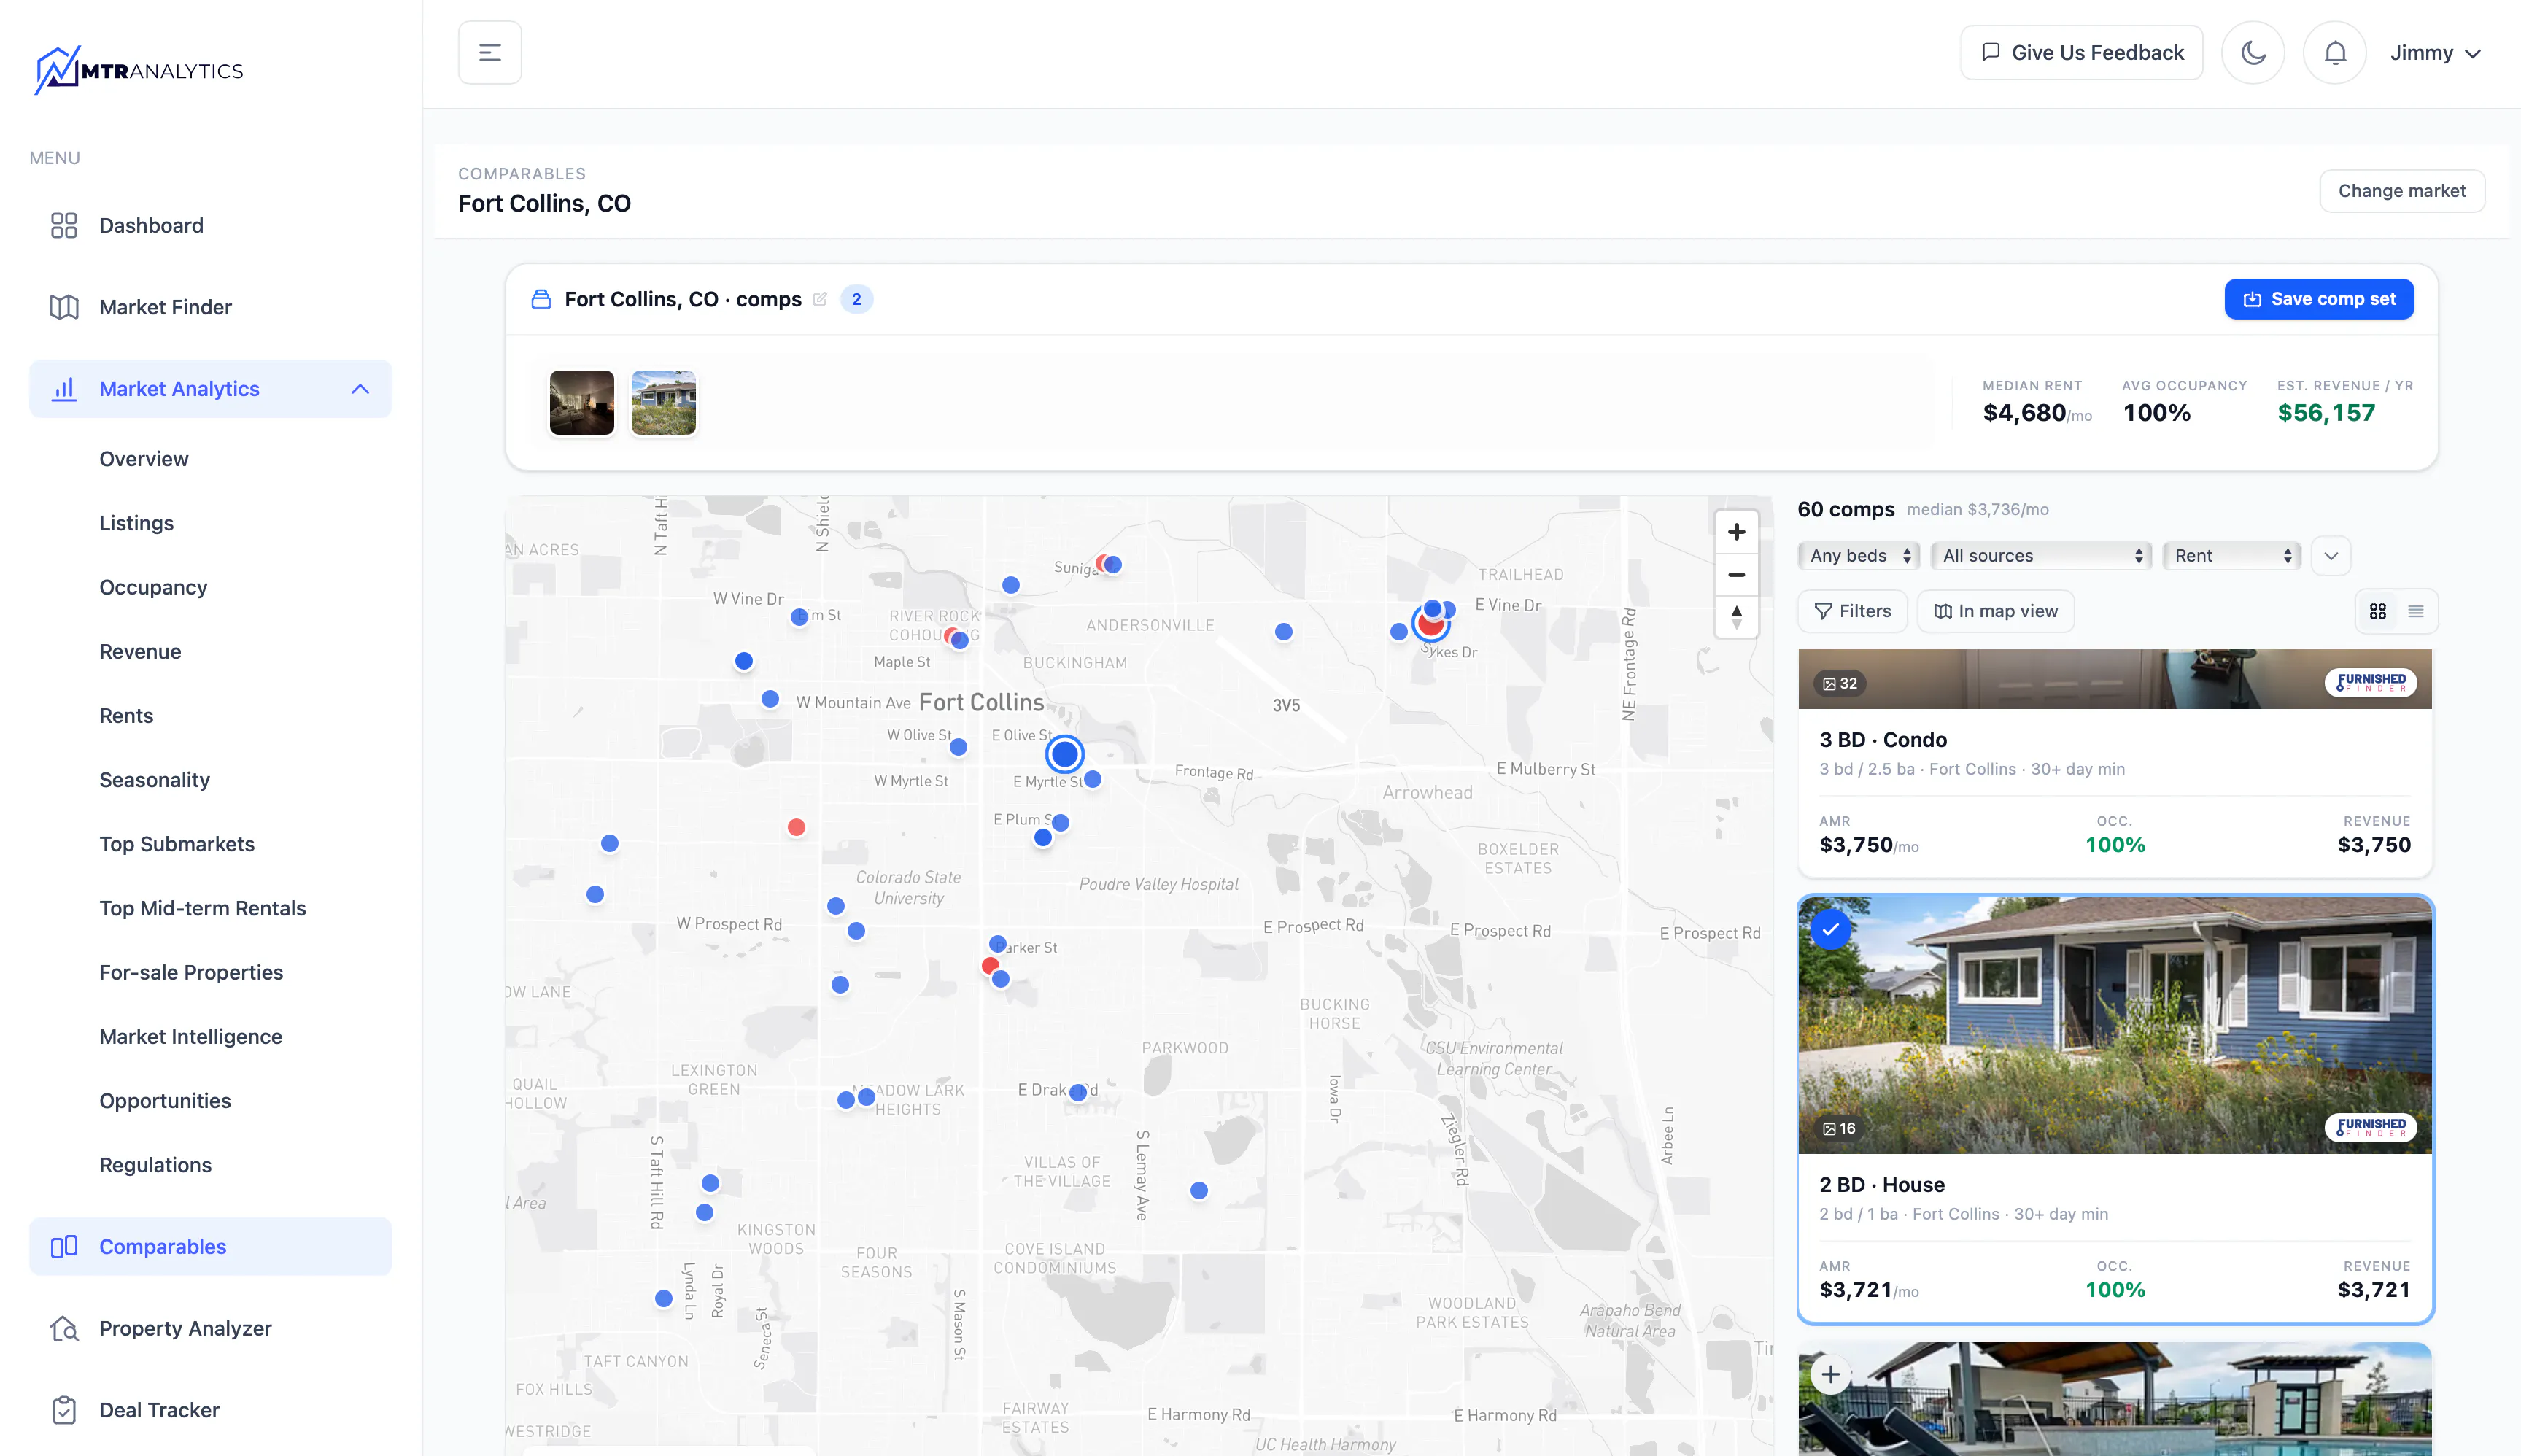
Task: Open Seasonality analytics page
Action: pos(154,780)
